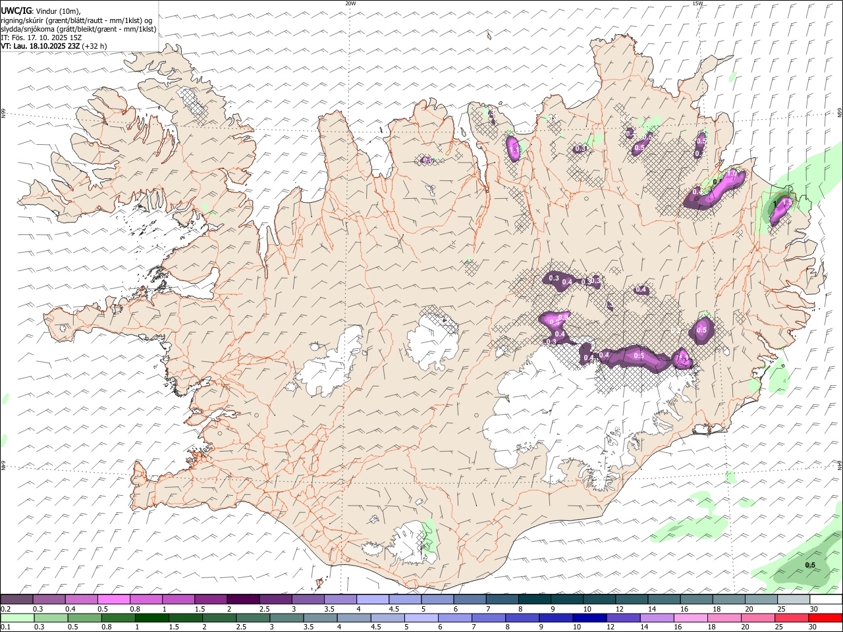The image size is (843, 632).
Task: Click the '4.5' label under the lower legend row
Action: (x=375, y=627)
